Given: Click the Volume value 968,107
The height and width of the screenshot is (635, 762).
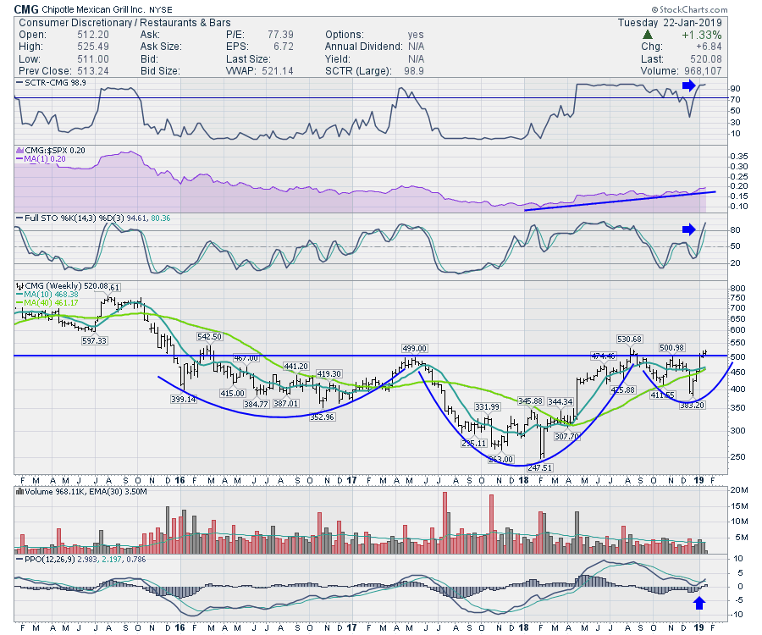Looking at the screenshot, I should click(703, 71).
